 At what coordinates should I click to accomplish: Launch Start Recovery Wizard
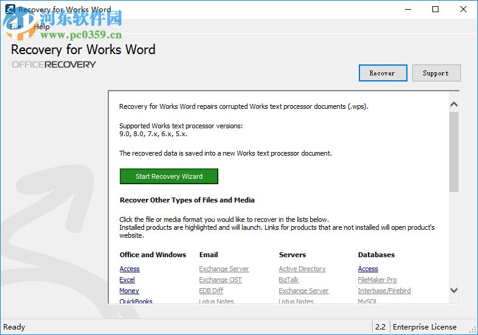click(x=169, y=176)
